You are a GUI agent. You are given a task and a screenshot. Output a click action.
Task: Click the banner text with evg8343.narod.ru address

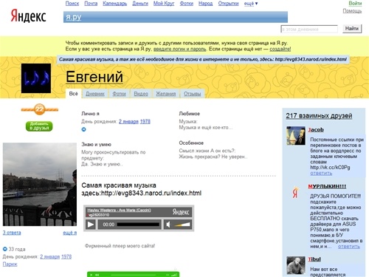pos(203,59)
